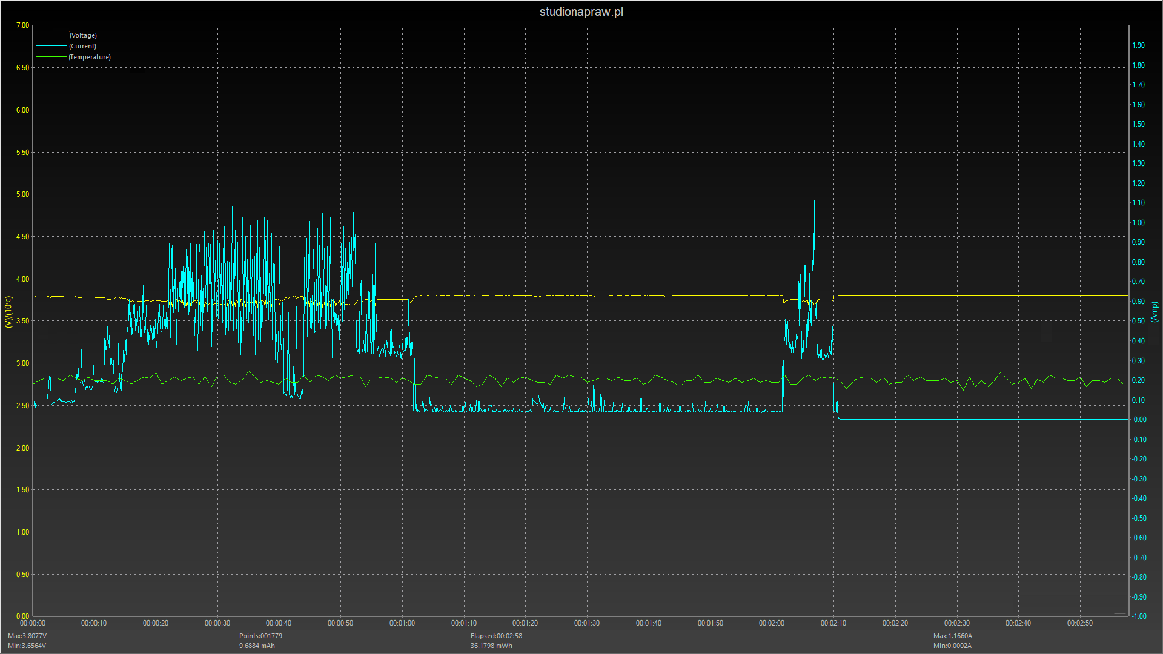
Task: Click the 1.00 value on Amp axis
Action: [1139, 223]
